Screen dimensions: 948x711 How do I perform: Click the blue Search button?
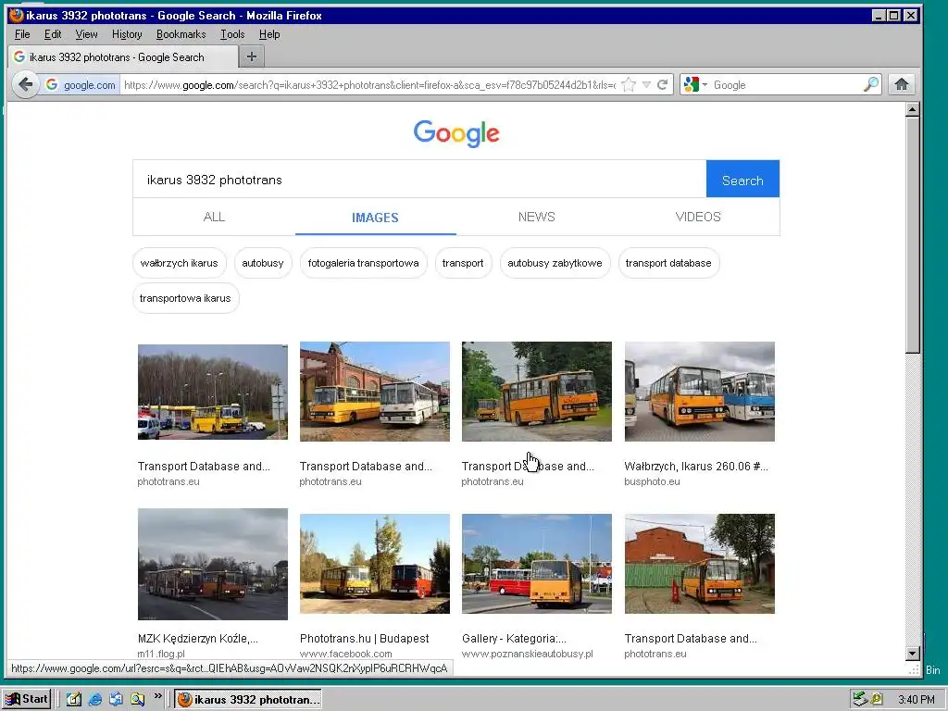[742, 180]
